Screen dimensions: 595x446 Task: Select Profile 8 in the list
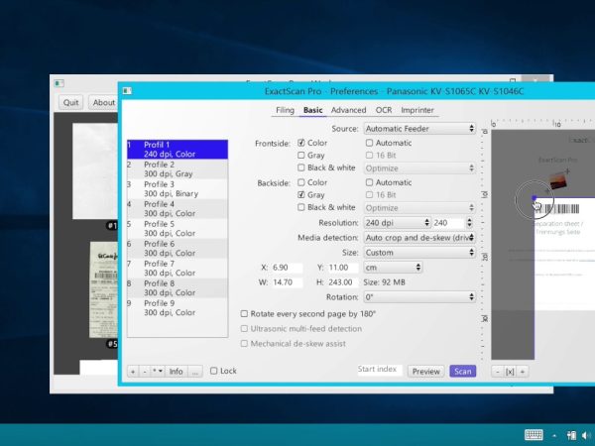pos(178,287)
